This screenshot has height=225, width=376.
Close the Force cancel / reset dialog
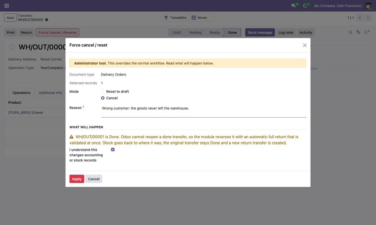point(305,45)
